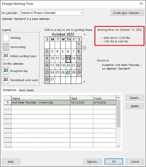Click the Options button
This screenshot has width=146, height=167.
tap(93, 162)
